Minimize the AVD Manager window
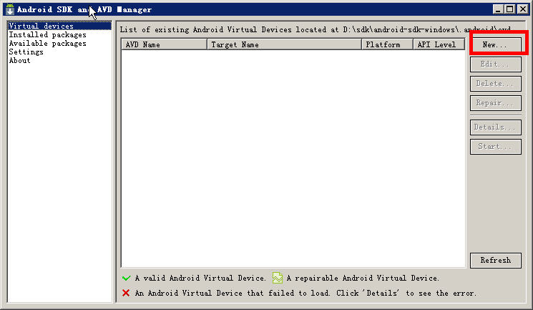Screen dimensions: 533x310 coord(498,9)
